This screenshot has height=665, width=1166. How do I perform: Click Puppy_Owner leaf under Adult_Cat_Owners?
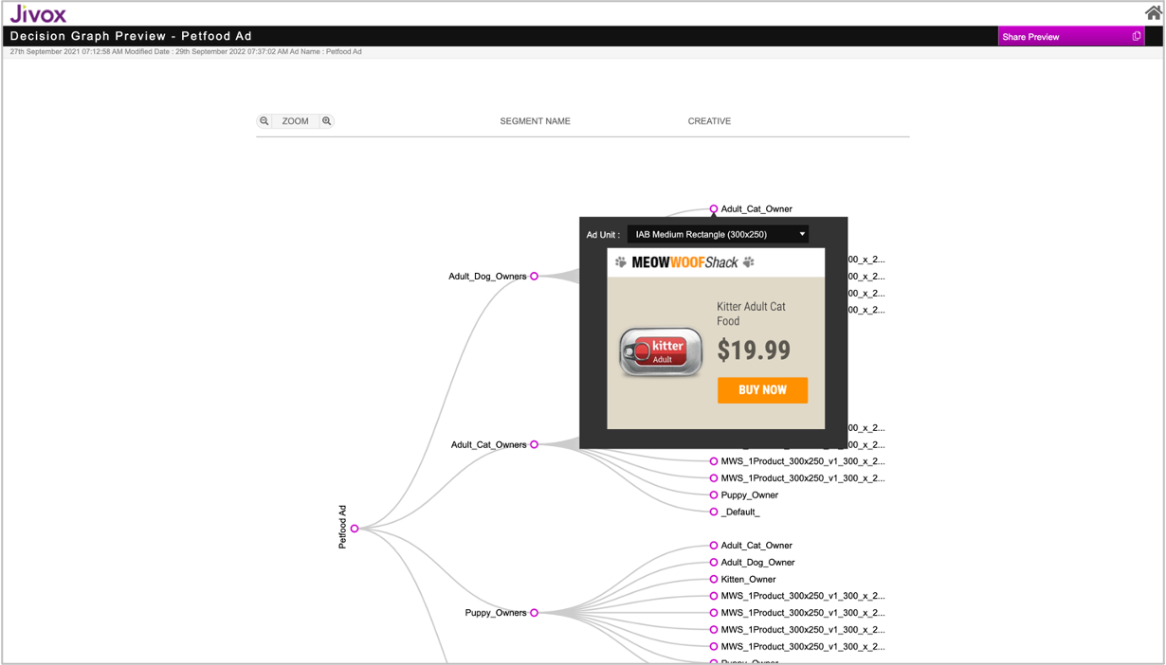714,495
